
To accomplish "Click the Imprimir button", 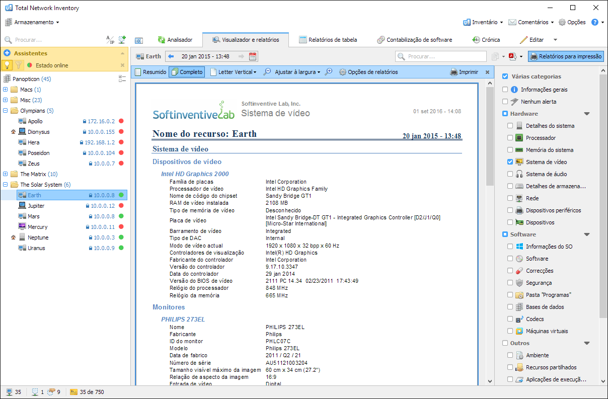I will tap(464, 72).
